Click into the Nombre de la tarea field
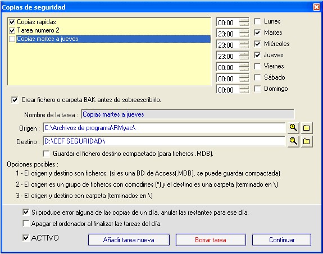 188,114
